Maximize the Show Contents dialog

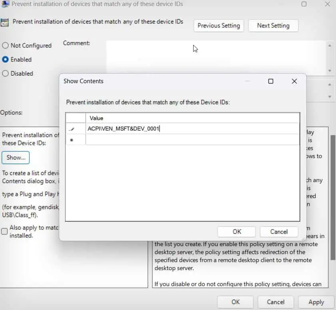click(x=271, y=81)
